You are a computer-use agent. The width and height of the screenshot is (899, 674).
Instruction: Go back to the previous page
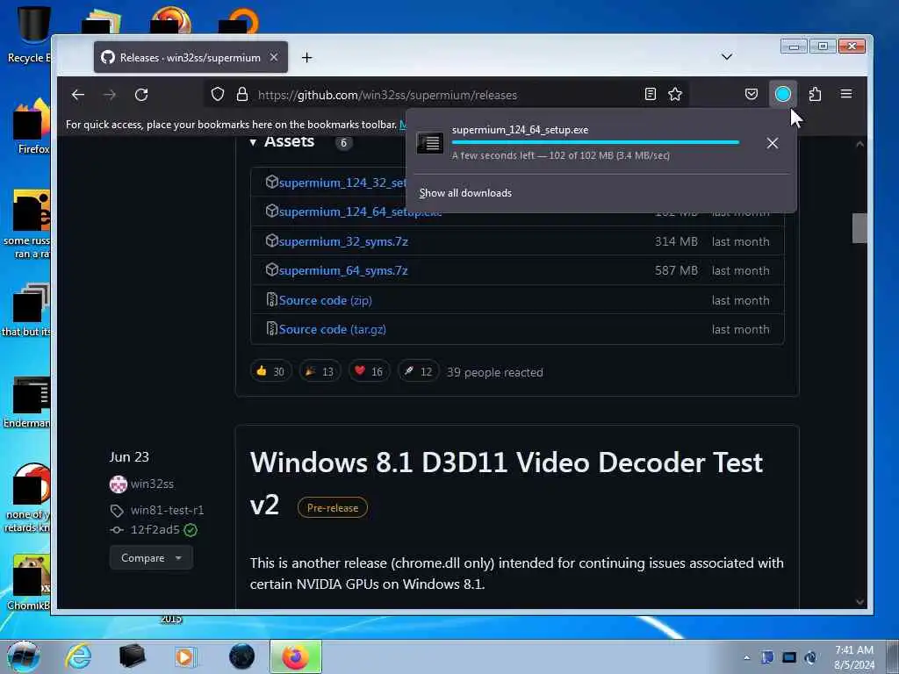[78, 95]
